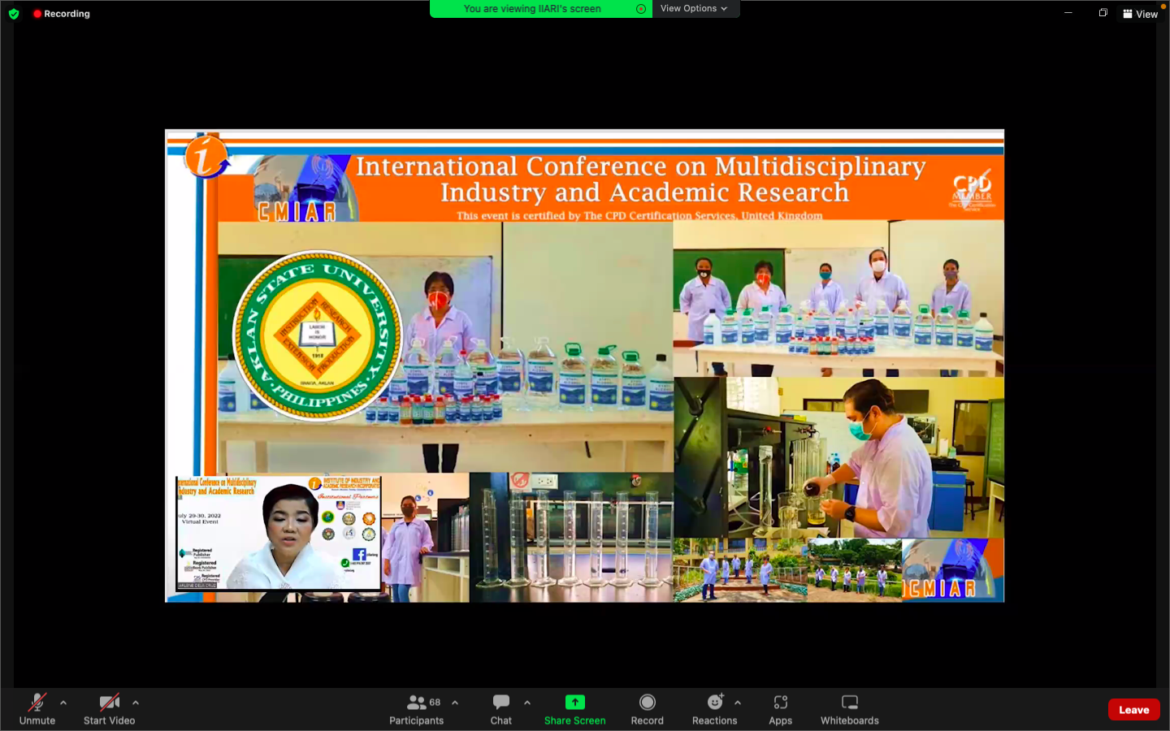Click the green encryption shield icon
The height and width of the screenshot is (731, 1170).
[14, 14]
